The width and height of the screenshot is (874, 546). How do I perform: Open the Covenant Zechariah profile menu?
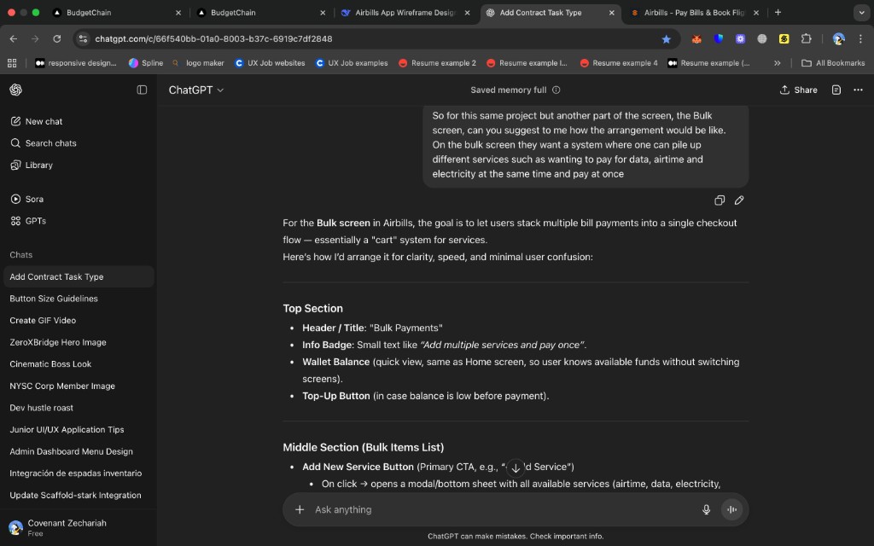(x=78, y=527)
